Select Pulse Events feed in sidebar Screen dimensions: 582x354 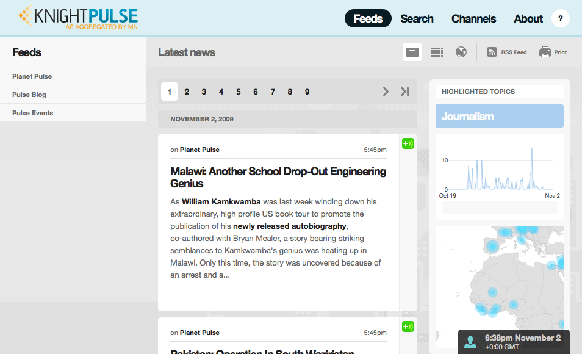[x=73, y=112]
